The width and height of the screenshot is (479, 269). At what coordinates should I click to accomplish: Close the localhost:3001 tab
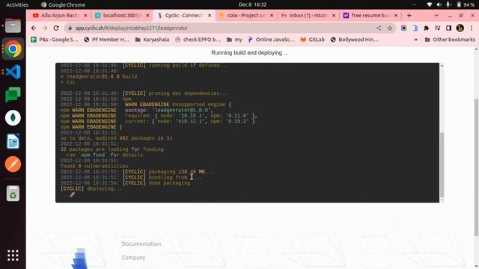(147, 15)
